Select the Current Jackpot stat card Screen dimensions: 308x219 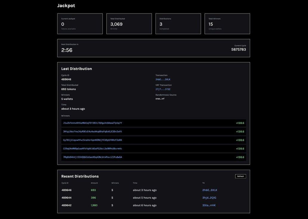click(x=80, y=24)
